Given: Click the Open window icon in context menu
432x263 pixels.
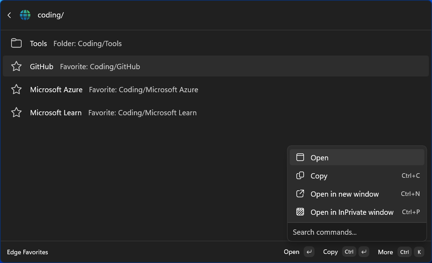Looking at the screenshot, I should [300, 158].
